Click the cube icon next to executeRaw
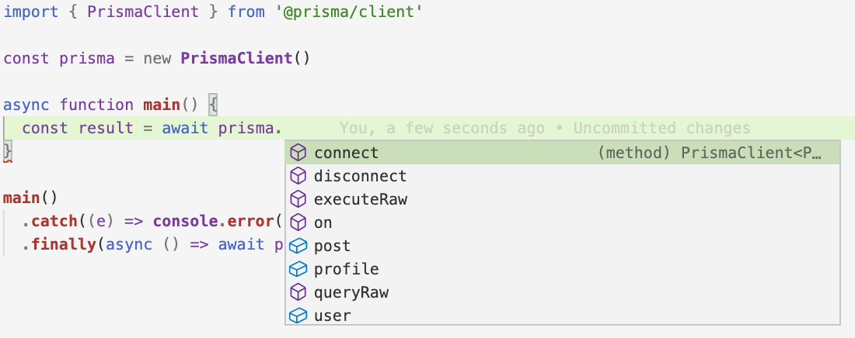This screenshot has width=855, height=338. tap(298, 199)
